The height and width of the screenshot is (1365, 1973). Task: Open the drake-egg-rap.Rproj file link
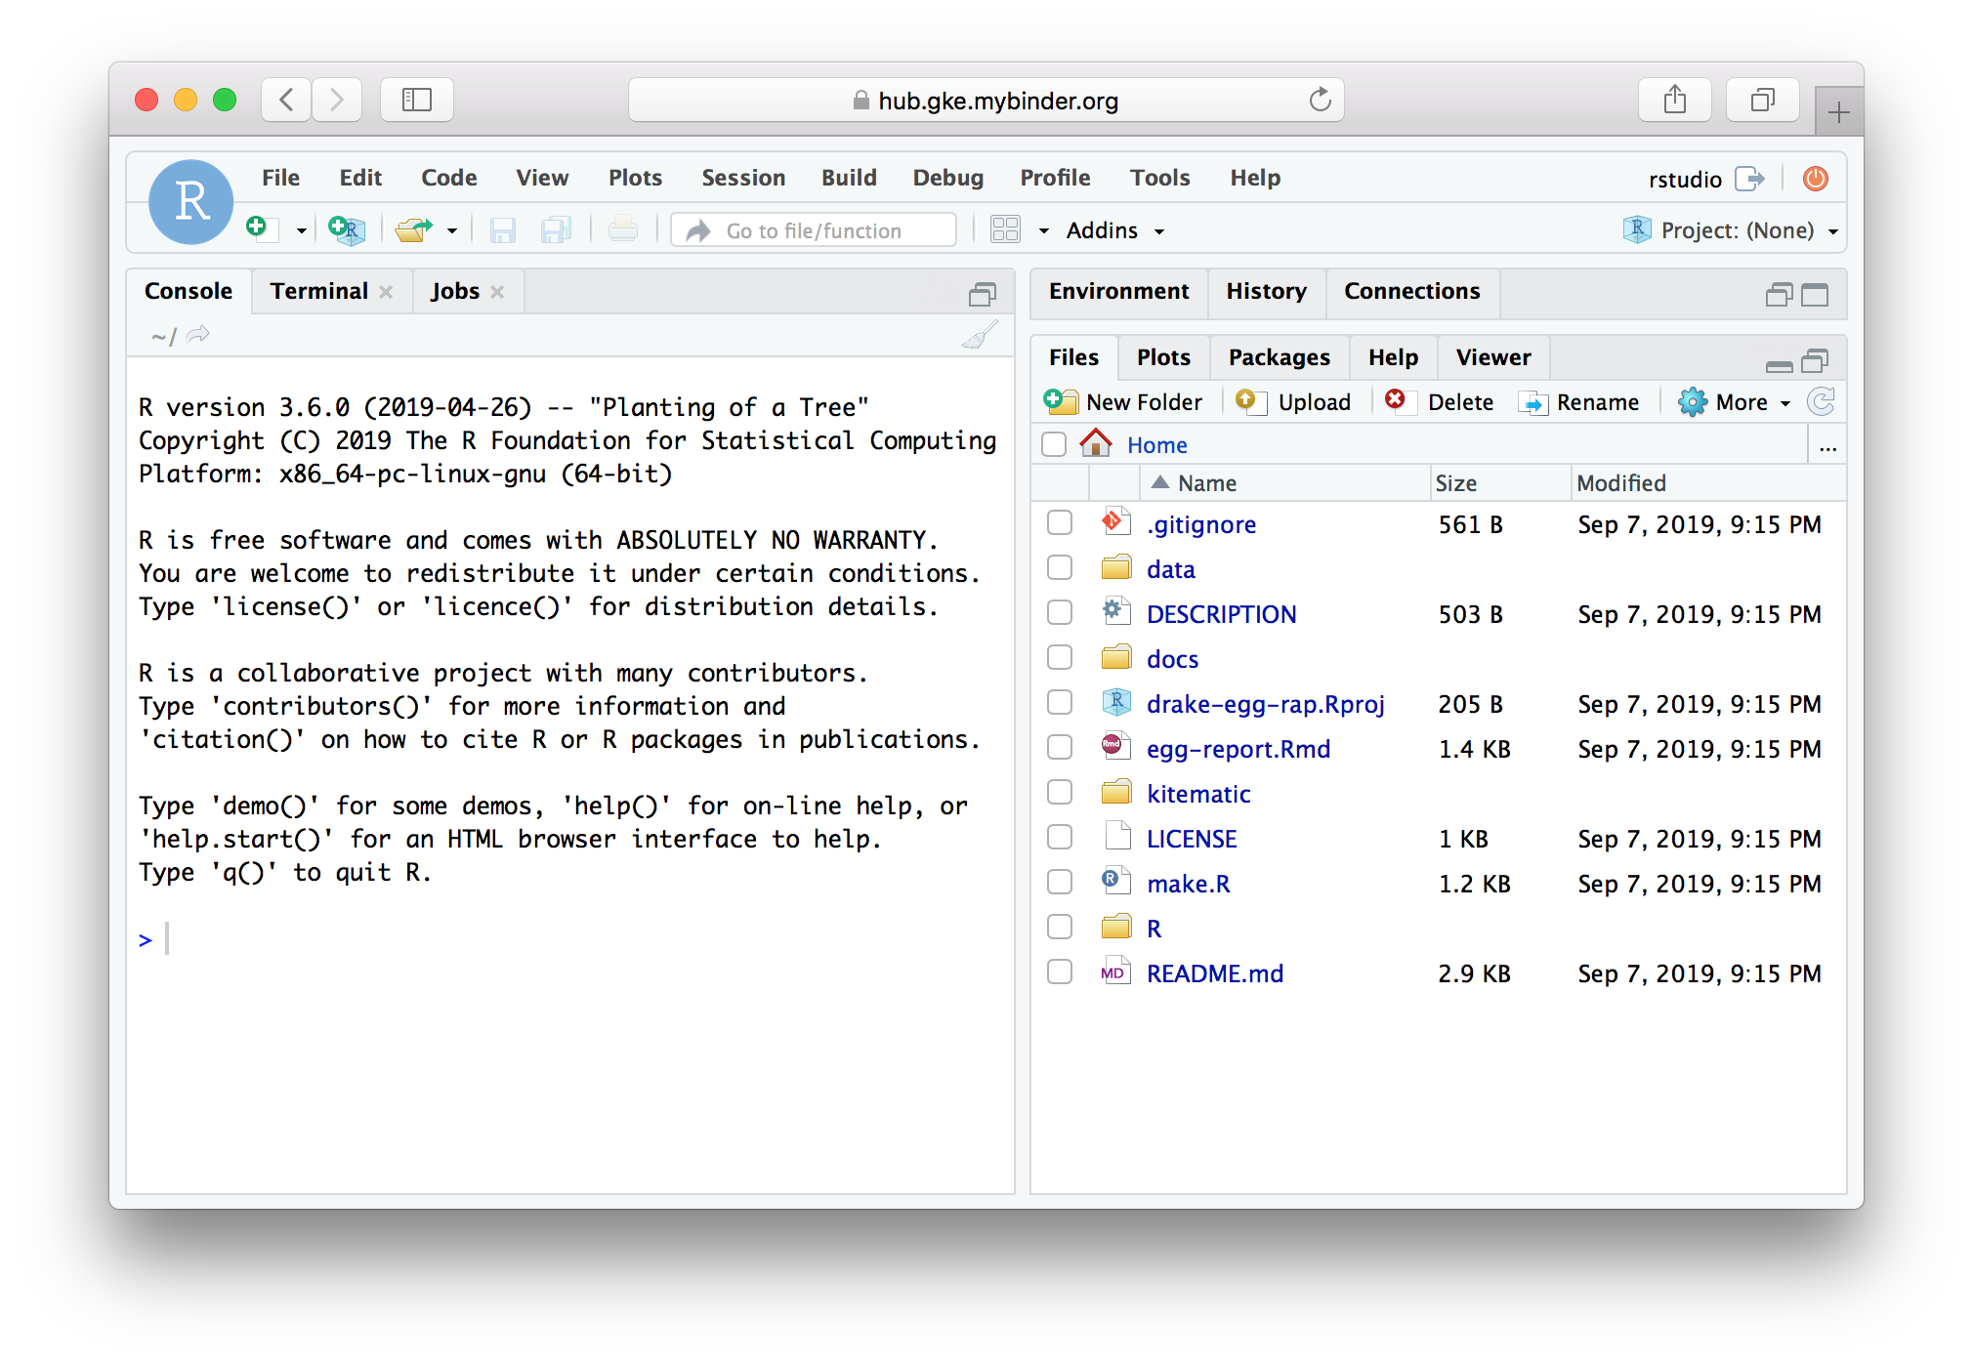[x=1265, y=703]
